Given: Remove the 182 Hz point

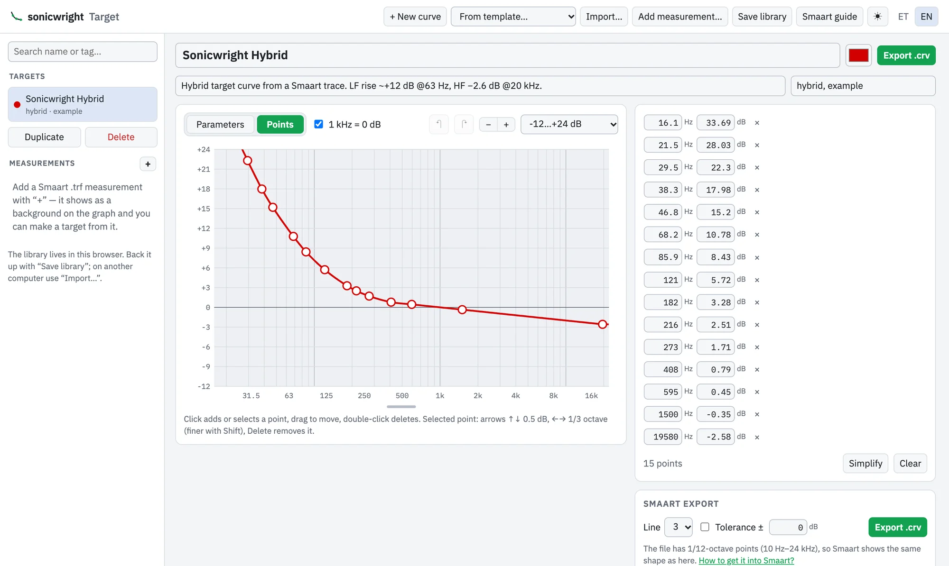Looking at the screenshot, I should [757, 302].
